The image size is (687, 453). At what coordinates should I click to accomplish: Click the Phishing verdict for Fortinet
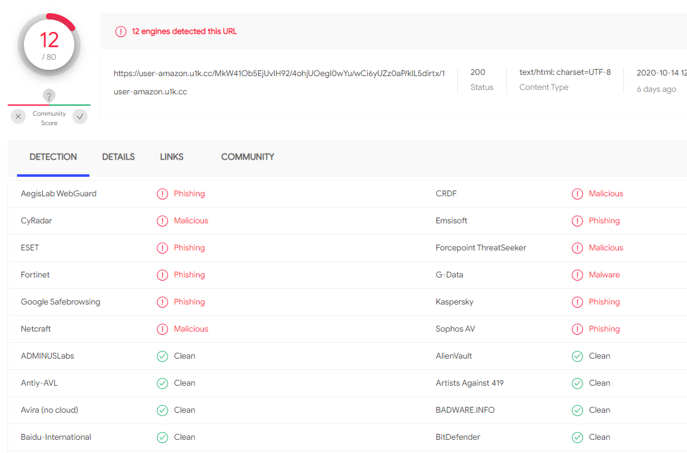pyautogui.click(x=190, y=275)
